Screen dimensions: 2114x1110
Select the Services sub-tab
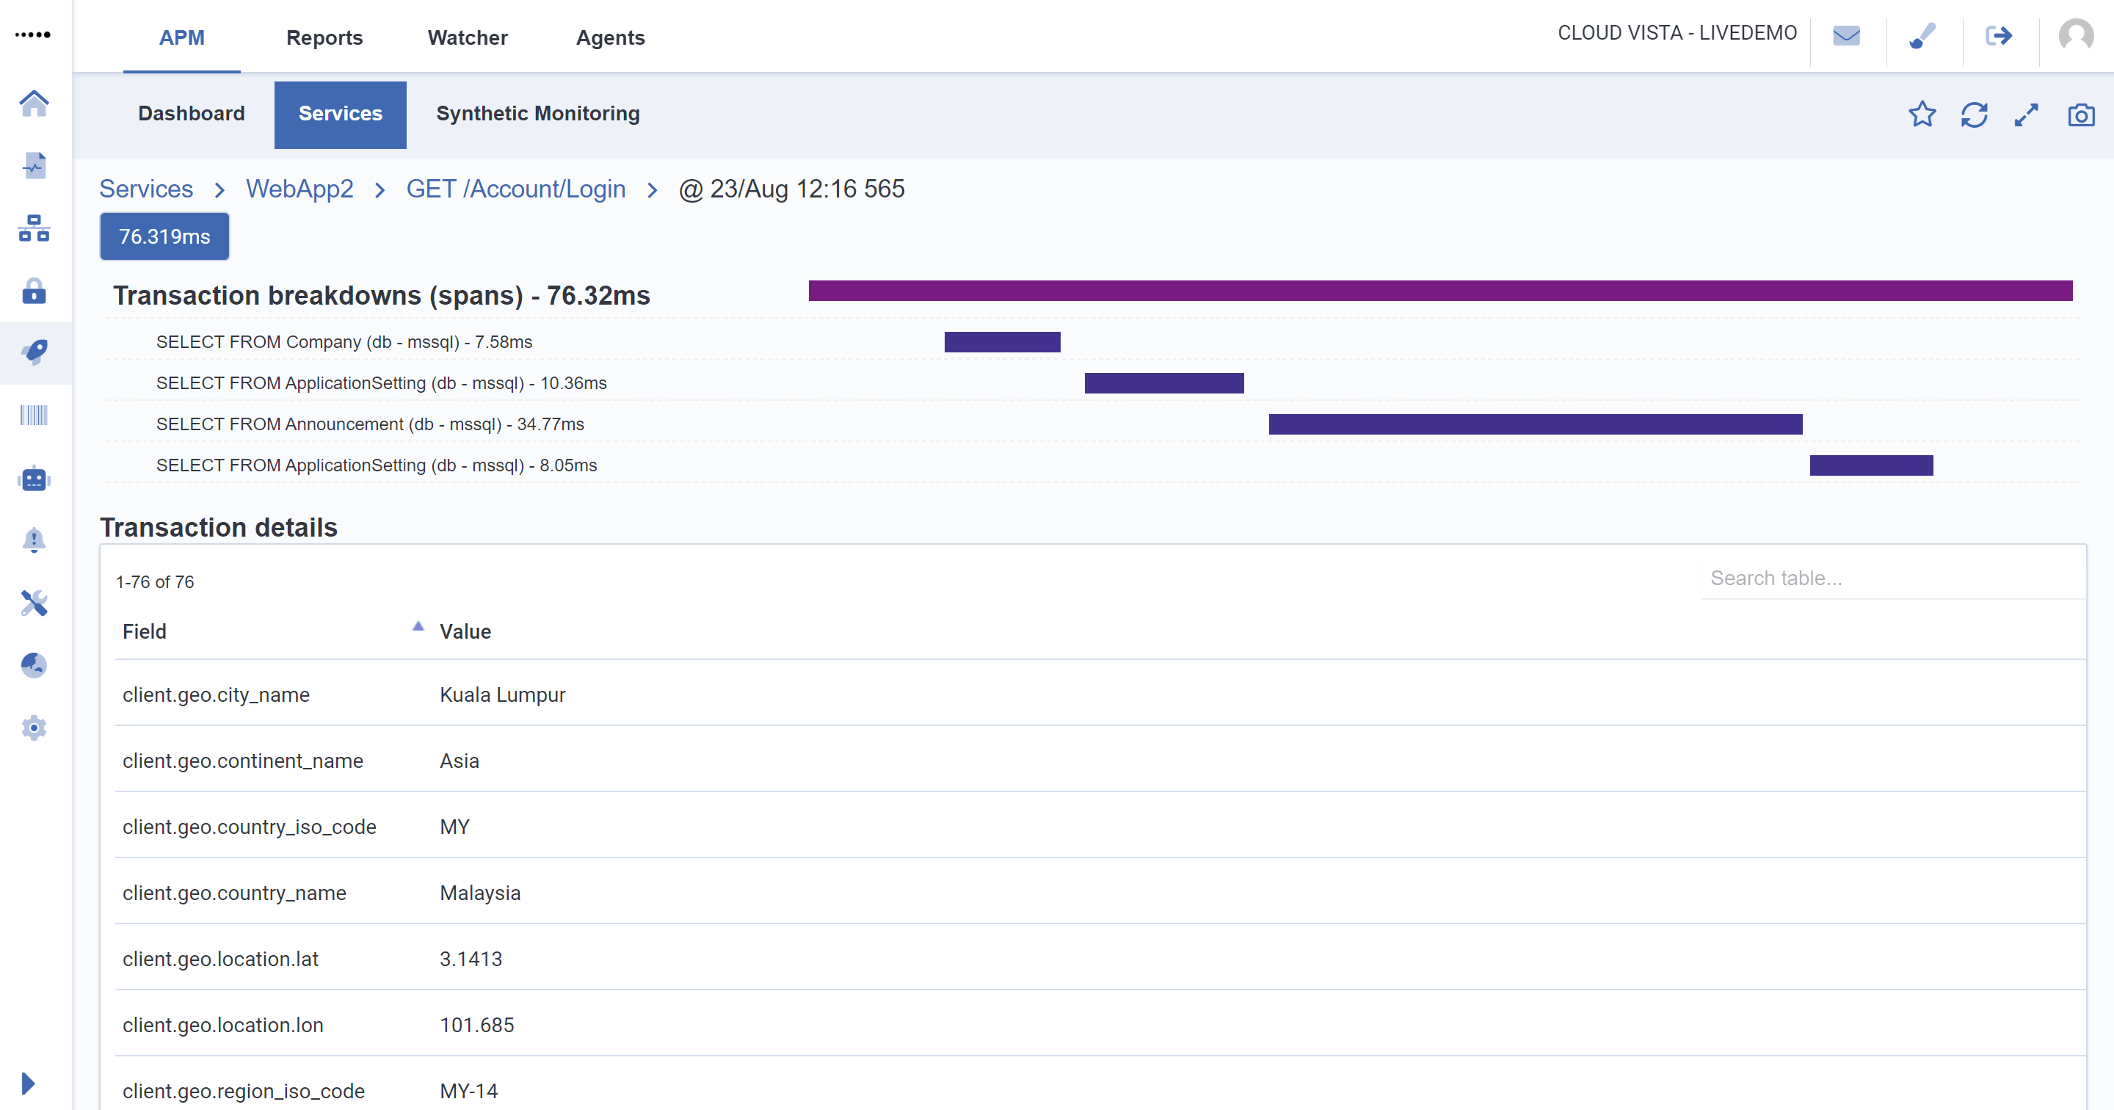[x=341, y=114]
